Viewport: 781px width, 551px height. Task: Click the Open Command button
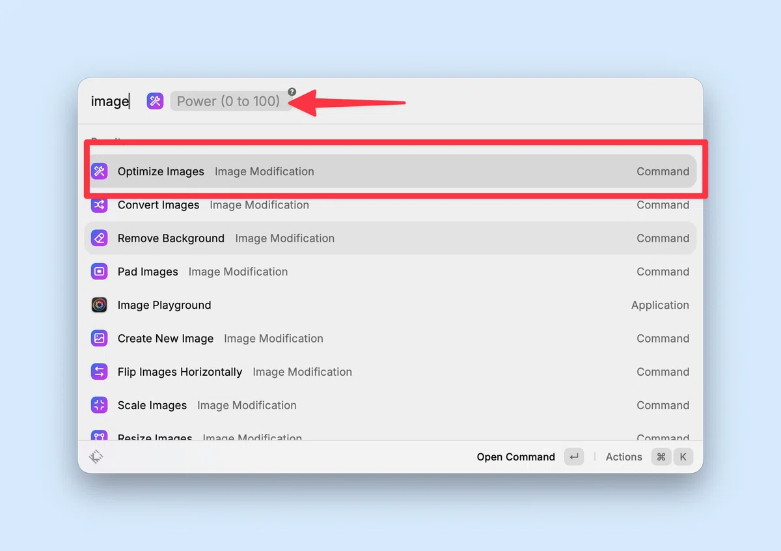[515, 457]
